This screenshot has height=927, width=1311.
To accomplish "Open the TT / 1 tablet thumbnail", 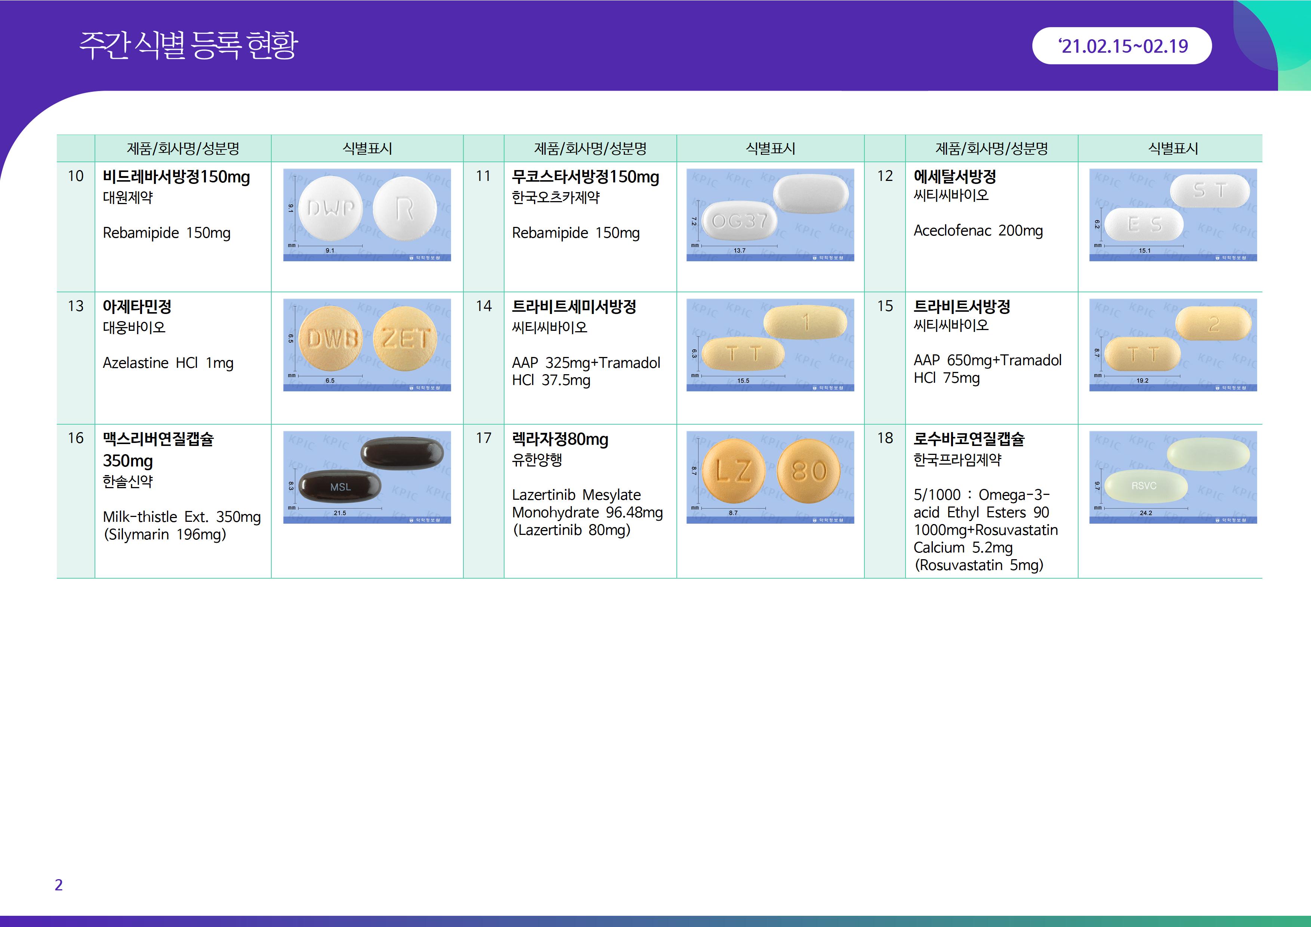I will pos(770,344).
